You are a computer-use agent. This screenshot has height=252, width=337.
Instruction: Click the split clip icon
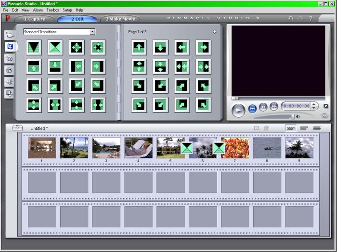[x=257, y=128]
